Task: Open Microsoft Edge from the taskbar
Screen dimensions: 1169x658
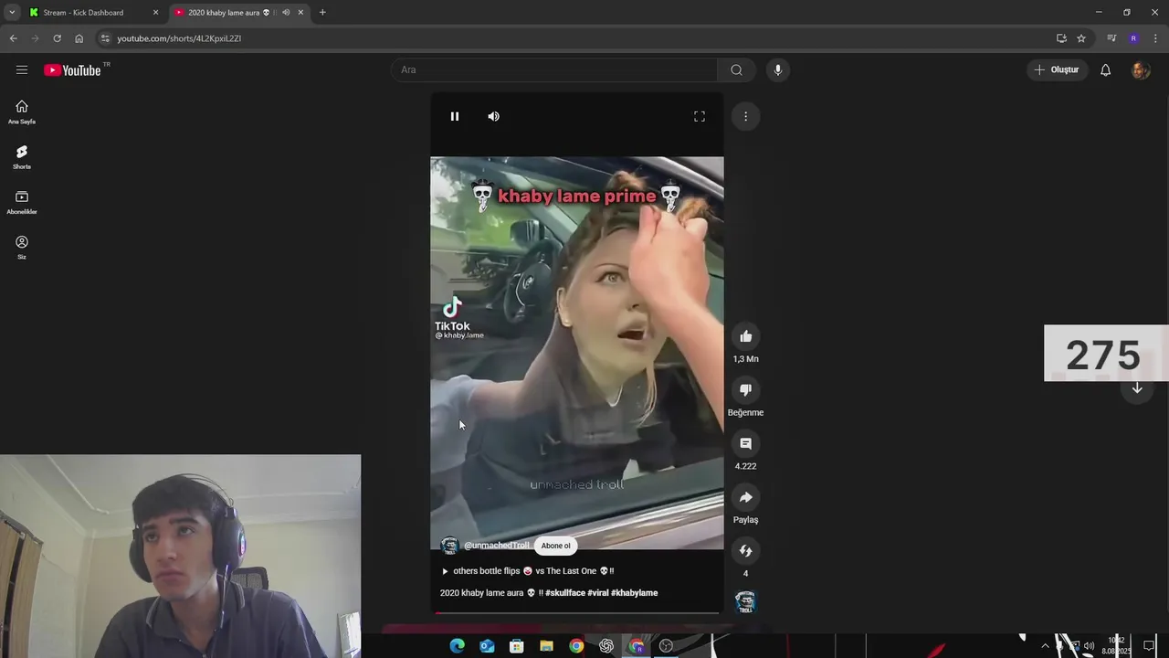Action: tap(457, 646)
